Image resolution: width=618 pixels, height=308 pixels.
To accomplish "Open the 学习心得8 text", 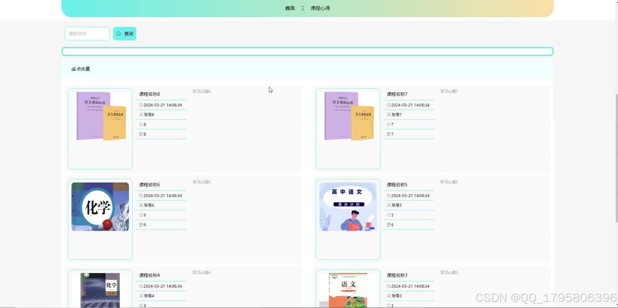I will coord(201,92).
